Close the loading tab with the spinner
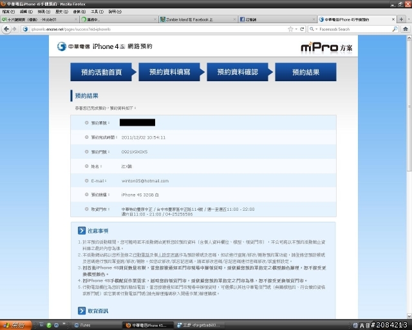This screenshot has width=412, height=330. click(x=155, y=19)
